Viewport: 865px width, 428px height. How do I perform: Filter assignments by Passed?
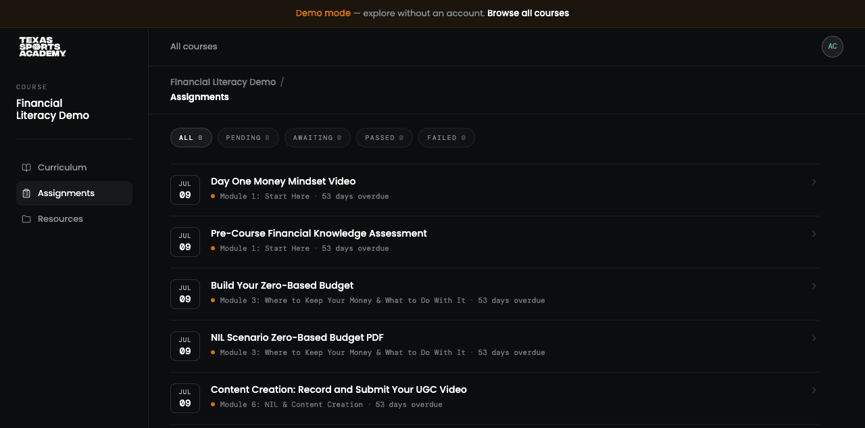click(x=385, y=138)
